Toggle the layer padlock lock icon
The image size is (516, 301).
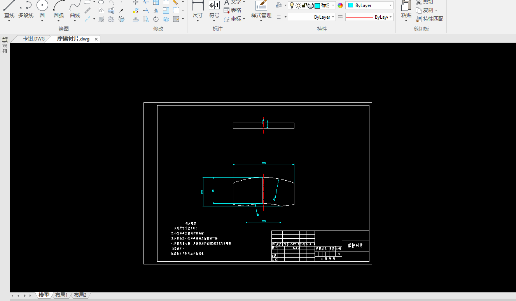point(304,5)
